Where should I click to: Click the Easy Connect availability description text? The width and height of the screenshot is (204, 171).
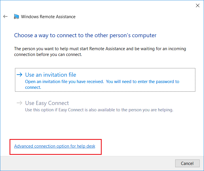tap(99, 110)
